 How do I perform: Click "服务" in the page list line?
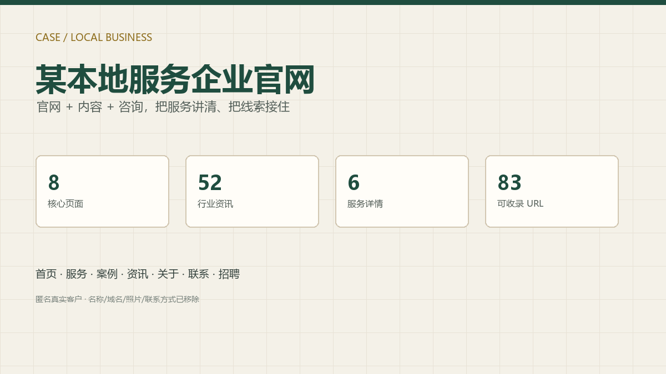click(77, 274)
